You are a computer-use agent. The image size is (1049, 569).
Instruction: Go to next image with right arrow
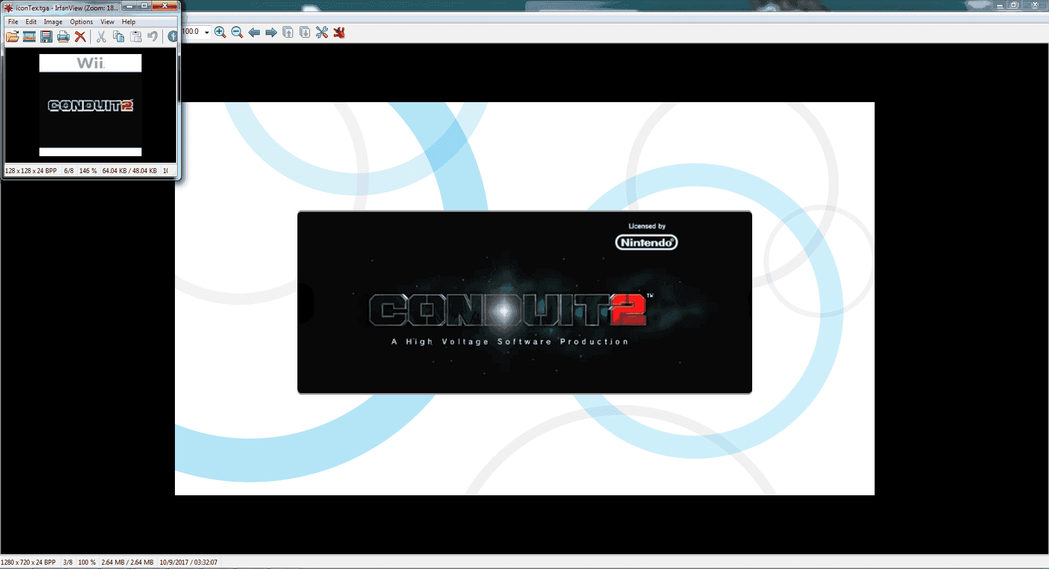271,32
